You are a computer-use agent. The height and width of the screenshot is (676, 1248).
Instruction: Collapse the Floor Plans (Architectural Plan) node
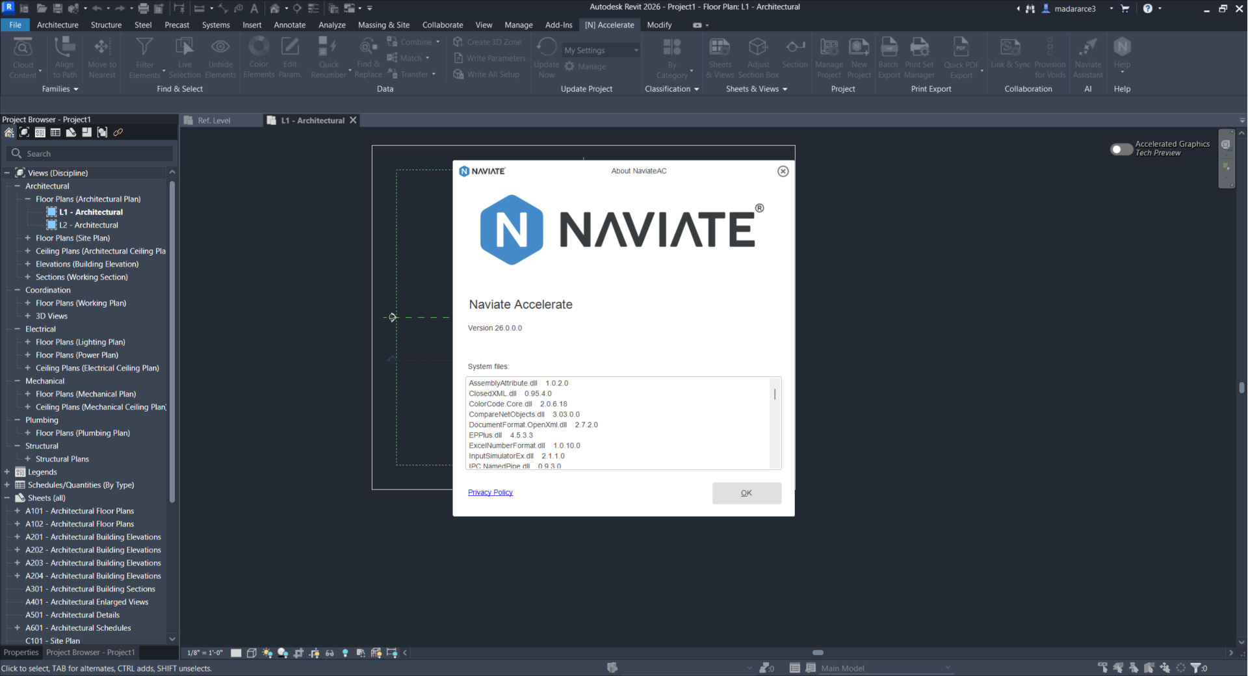tap(27, 199)
